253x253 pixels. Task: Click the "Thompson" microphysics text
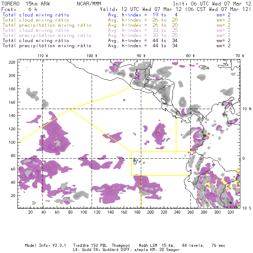pyautogui.click(x=121, y=245)
